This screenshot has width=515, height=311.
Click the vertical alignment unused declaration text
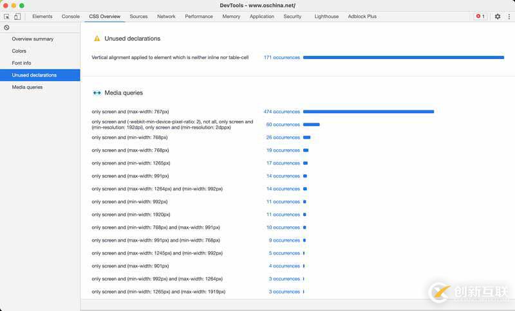170,57
